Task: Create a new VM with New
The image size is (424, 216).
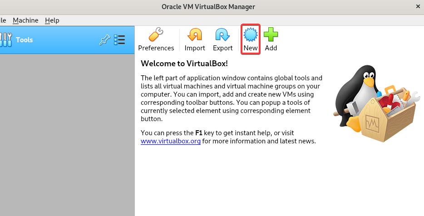Action: [251, 39]
